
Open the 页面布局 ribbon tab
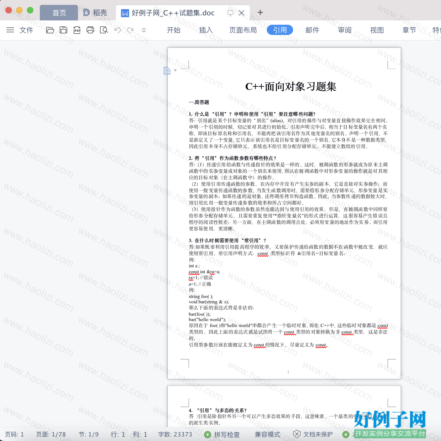(243, 30)
